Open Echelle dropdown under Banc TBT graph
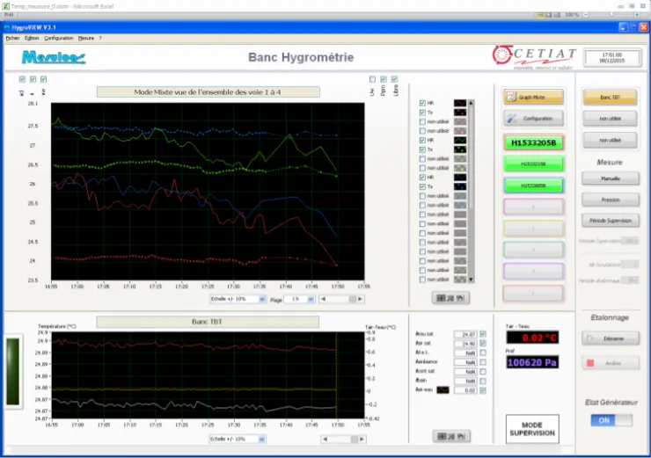651x458 pixels. pyautogui.click(x=237, y=439)
